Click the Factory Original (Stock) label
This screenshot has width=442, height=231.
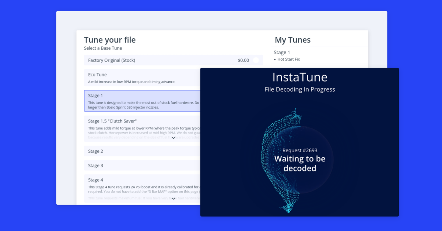112,60
